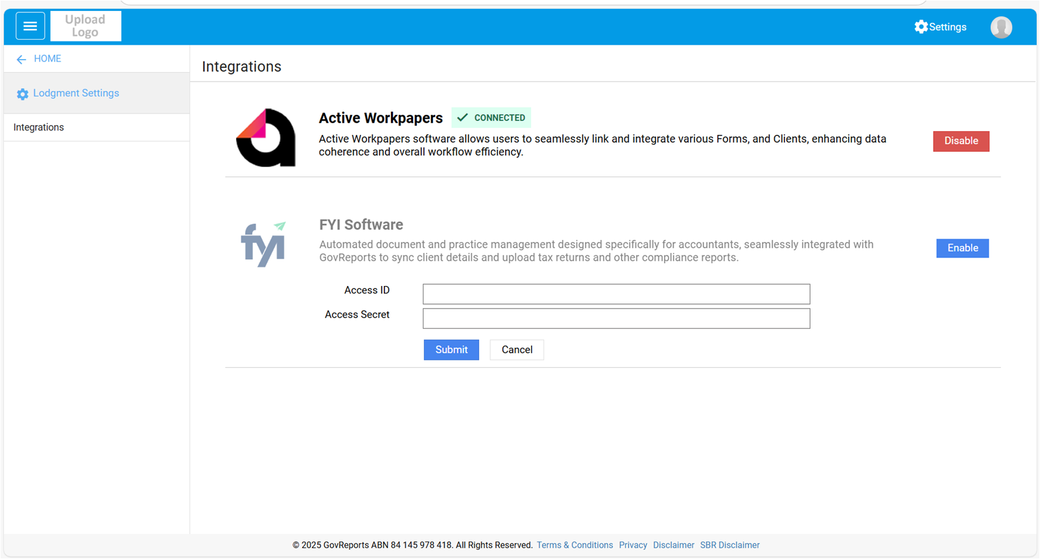
Task: Open the hamburger menu icon
Action: tap(30, 27)
